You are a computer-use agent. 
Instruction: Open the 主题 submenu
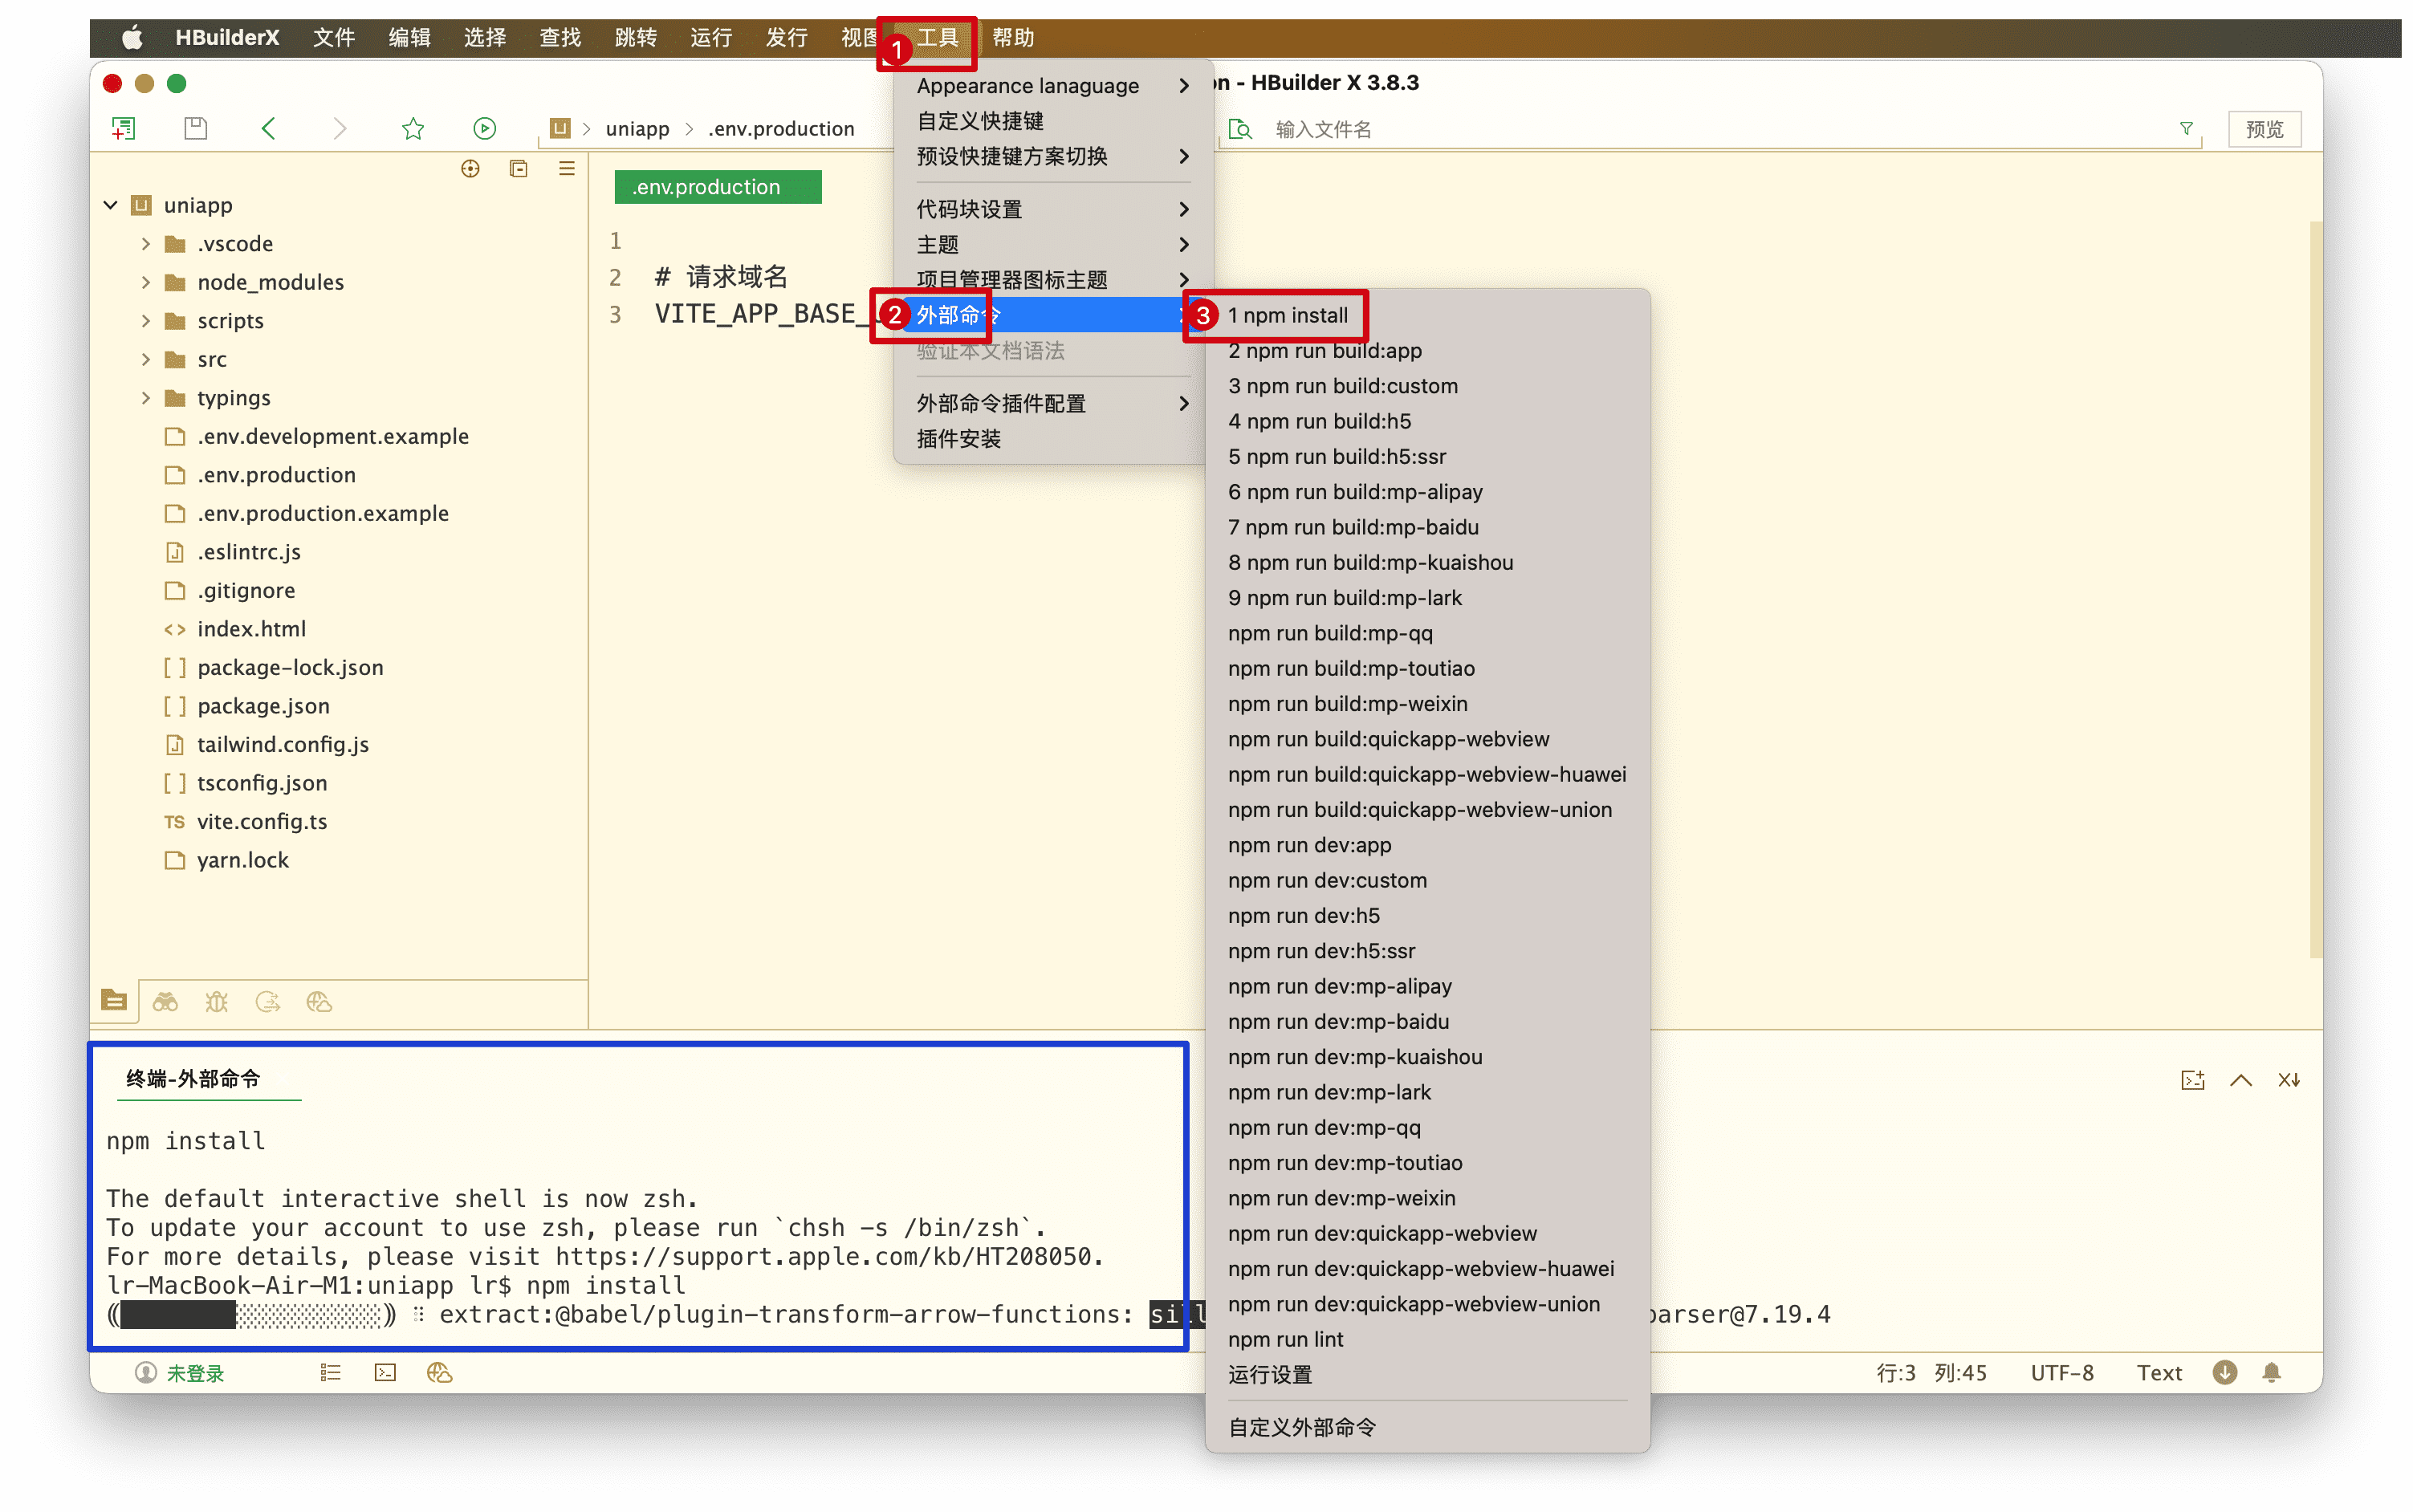tap(1053, 244)
